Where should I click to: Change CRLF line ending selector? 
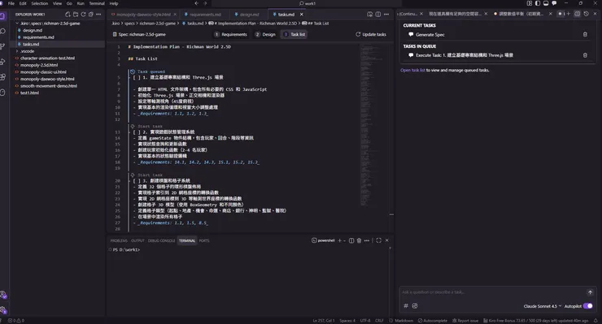[x=379, y=321]
